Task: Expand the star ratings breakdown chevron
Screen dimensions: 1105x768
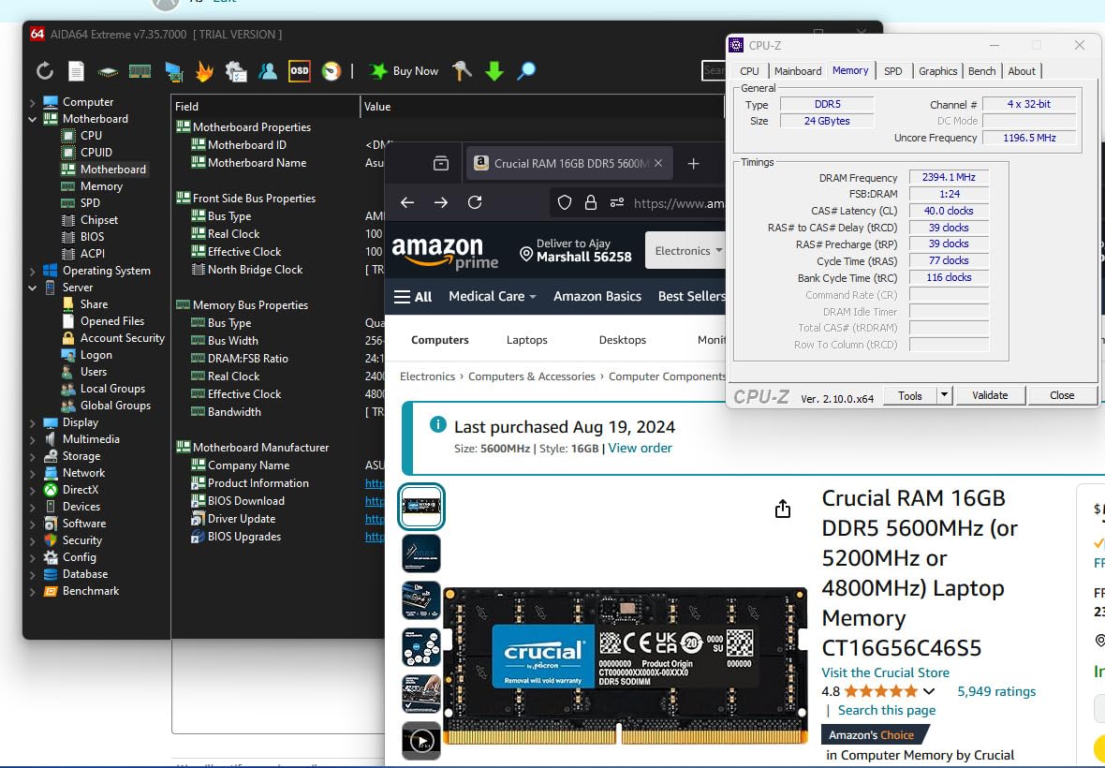Action: pos(929,692)
